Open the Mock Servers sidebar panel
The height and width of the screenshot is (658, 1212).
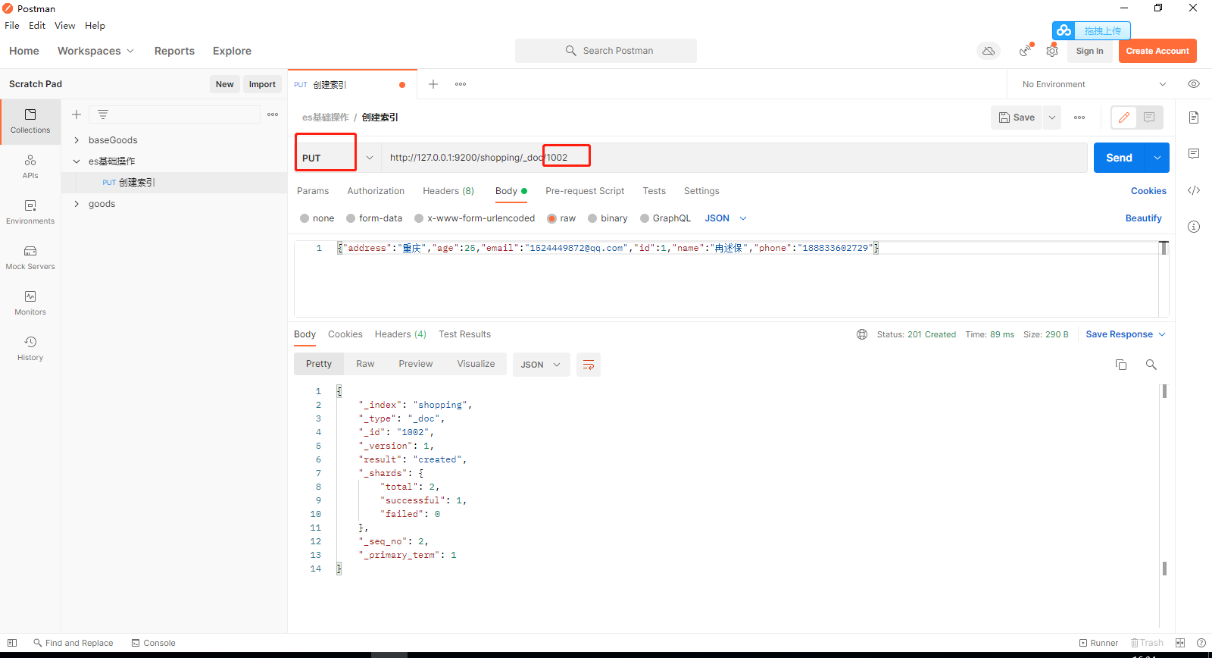pos(30,258)
